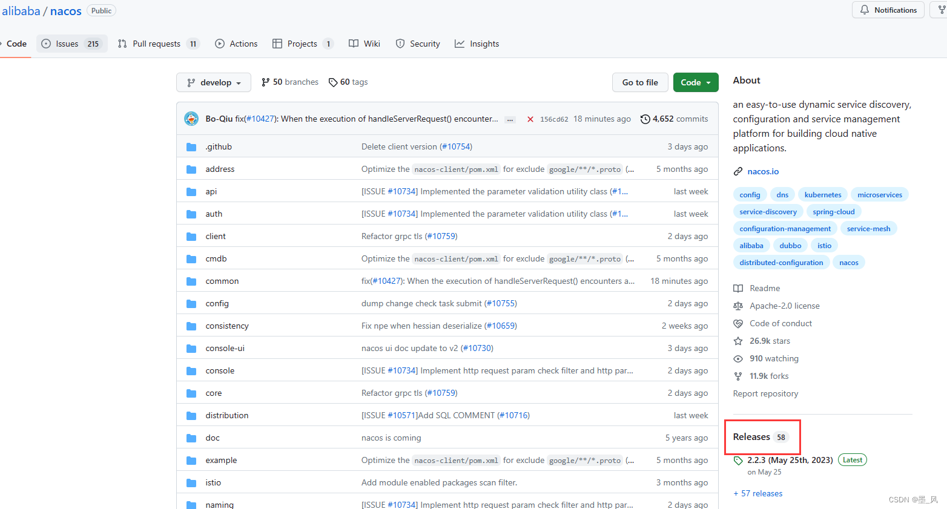Open the 156cd62 commit hash link
The width and height of the screenshot is (947, 509).
pyautogui.click(x=554, y=119)
